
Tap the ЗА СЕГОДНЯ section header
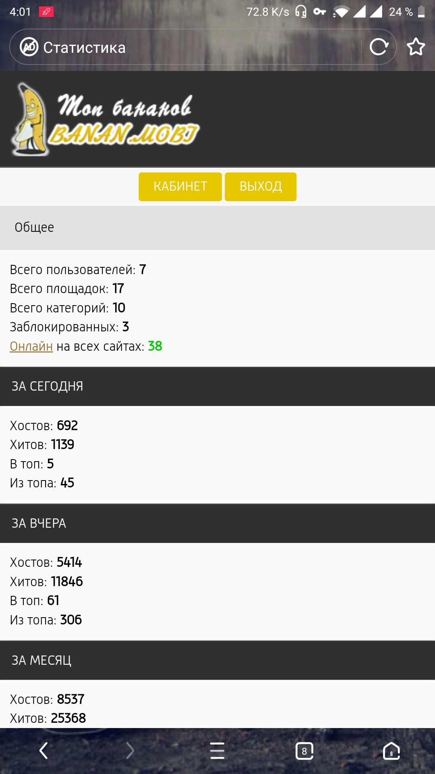(x=48, y=386)
